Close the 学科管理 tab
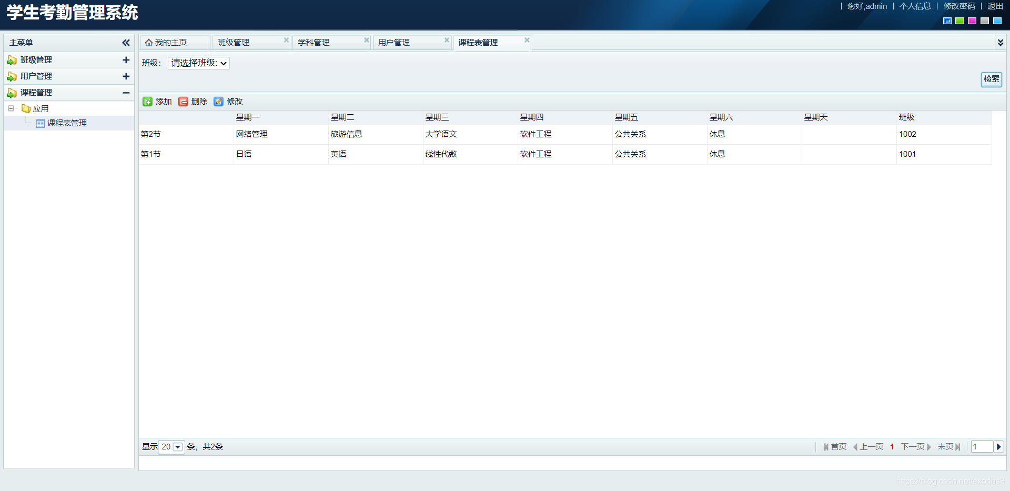This screenshot has width=1010, height=491. [367, 40]
